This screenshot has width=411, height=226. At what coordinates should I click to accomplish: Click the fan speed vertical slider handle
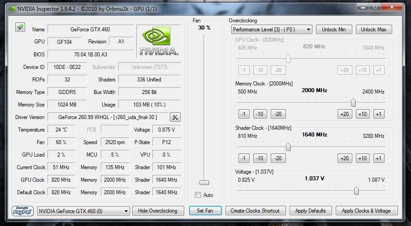pyautogui.click(x=204, y=183)
